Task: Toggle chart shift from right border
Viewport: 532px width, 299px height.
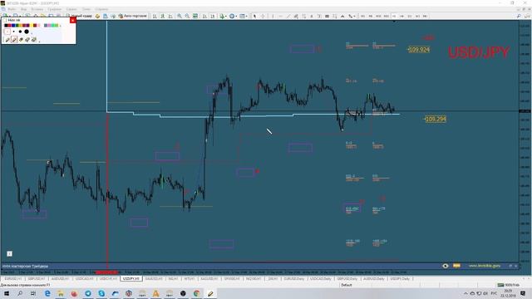Action: tap(213, 16)
